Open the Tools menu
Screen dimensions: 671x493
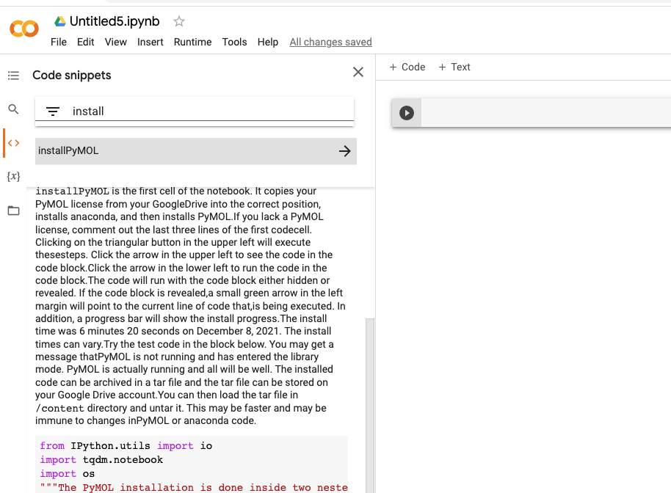[234, 42]
